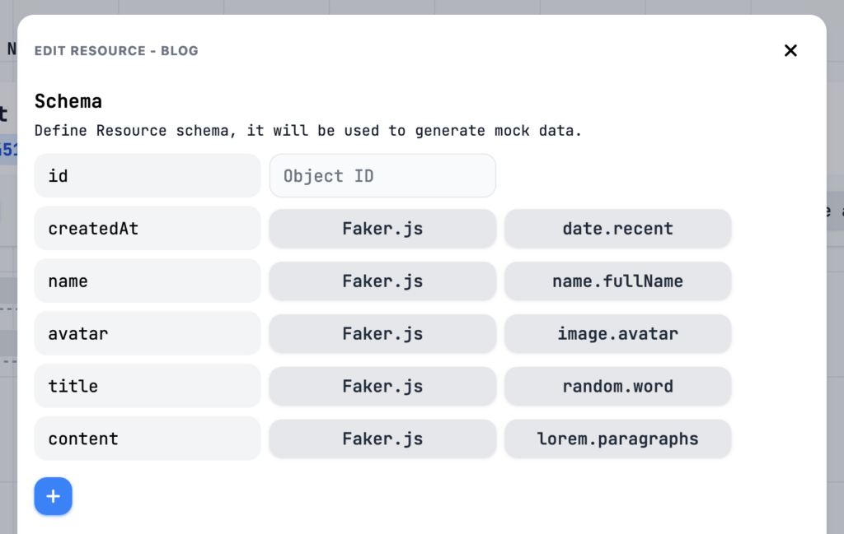Select the name field text box
Screen dimensions: 844x534
[147, 281]
